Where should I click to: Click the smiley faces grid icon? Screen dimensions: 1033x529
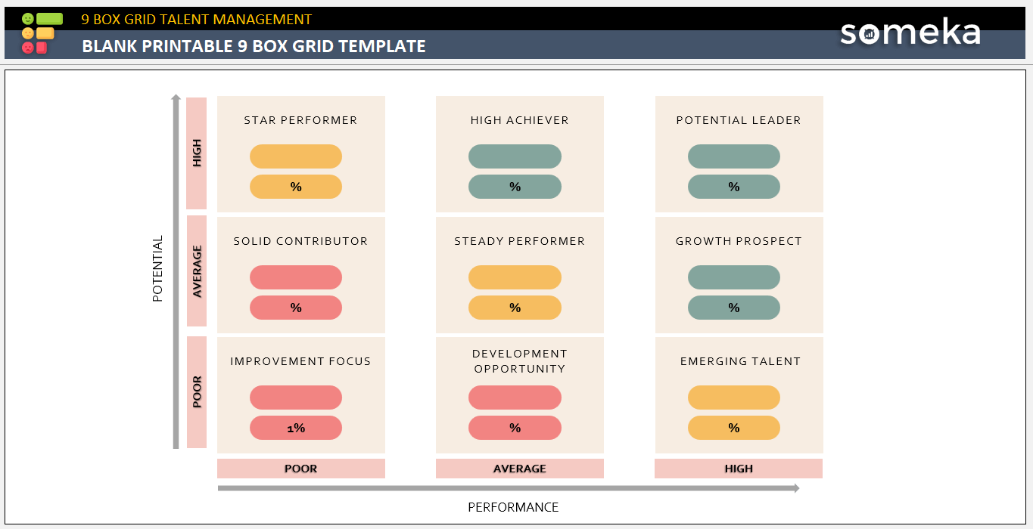[42, 32]
